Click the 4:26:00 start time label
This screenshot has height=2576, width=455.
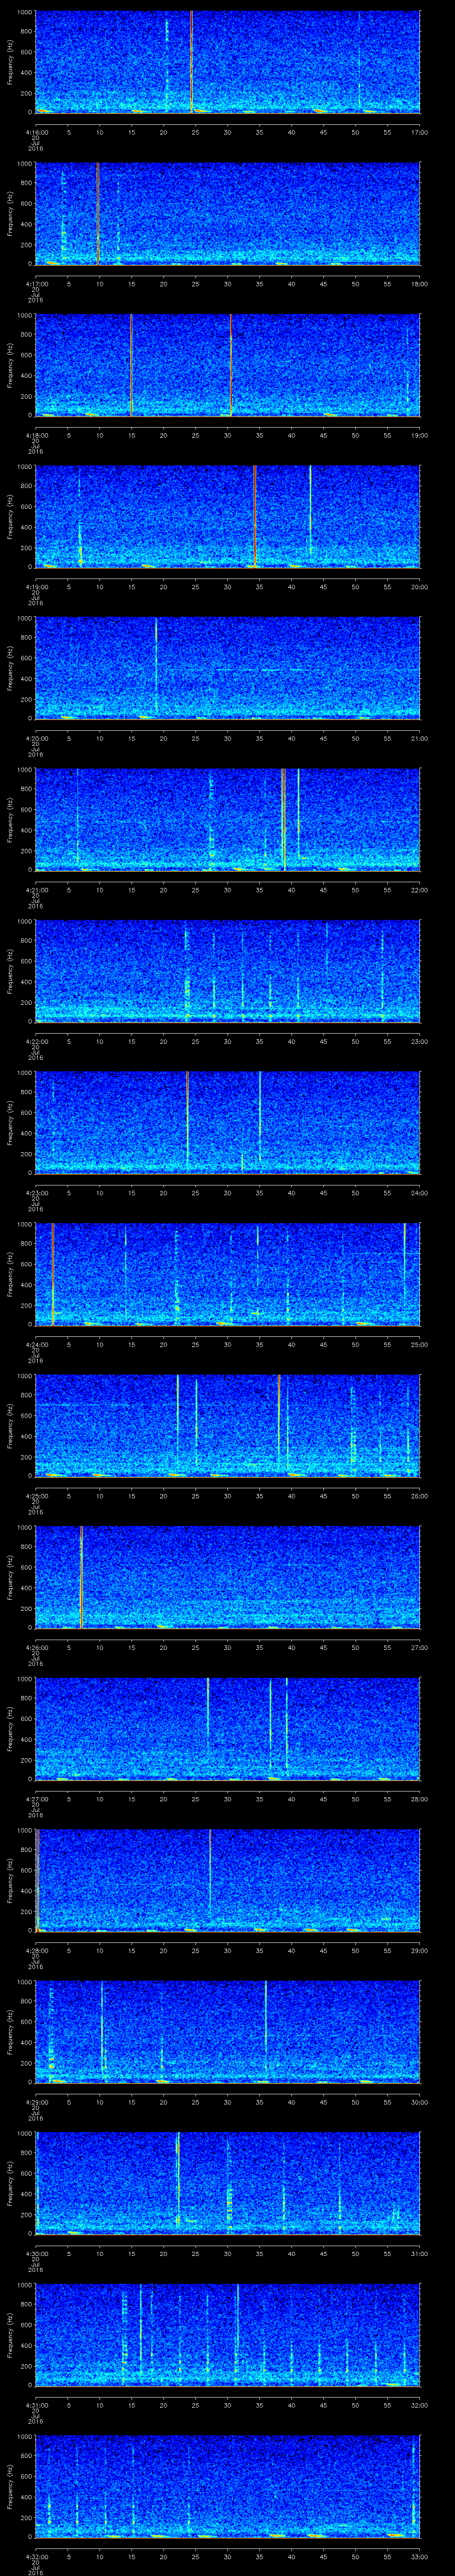tap(36, 1648)
